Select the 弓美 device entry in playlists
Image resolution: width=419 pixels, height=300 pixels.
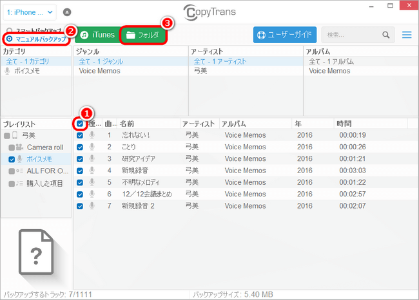(x=28, y=136)
